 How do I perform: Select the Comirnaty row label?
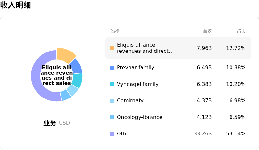130,101
